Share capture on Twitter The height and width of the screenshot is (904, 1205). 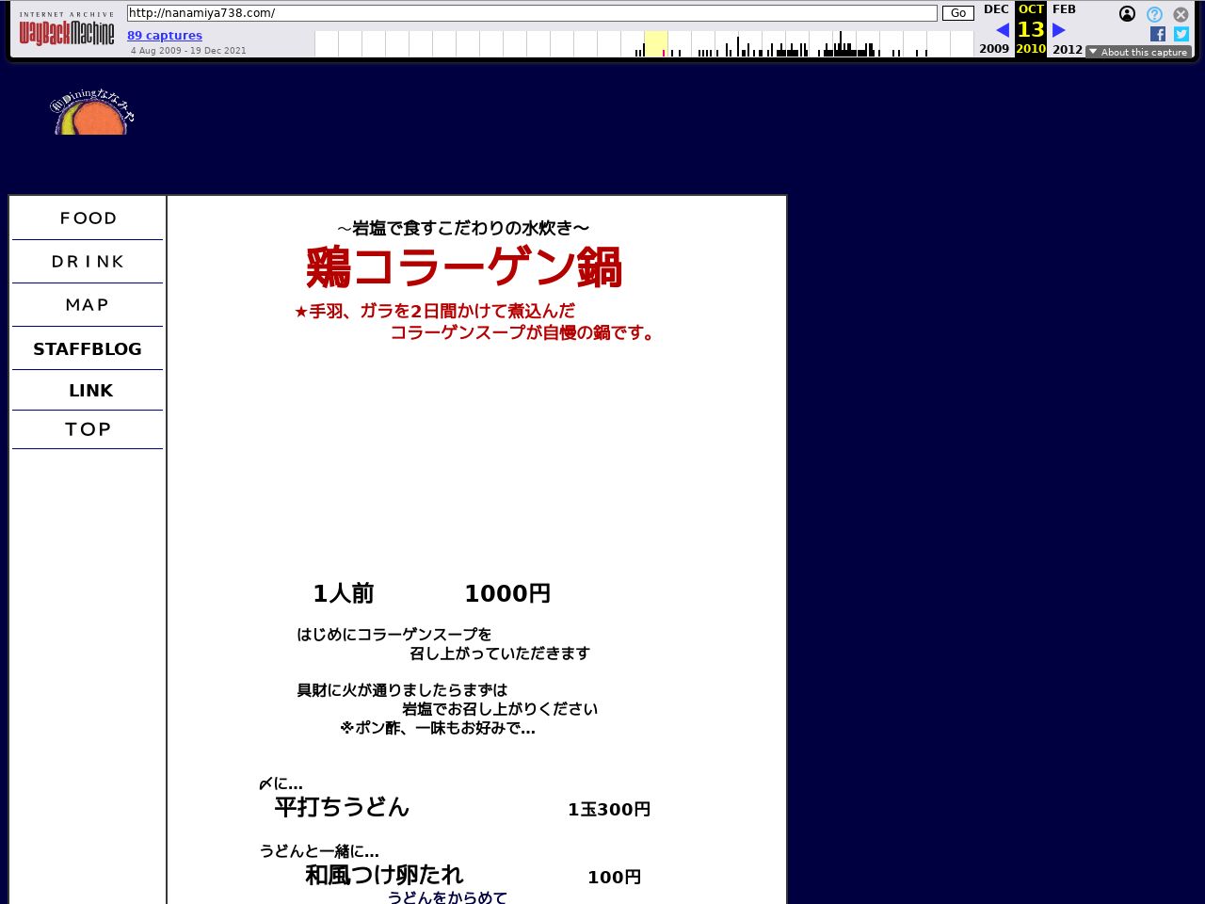[1181, 34]
